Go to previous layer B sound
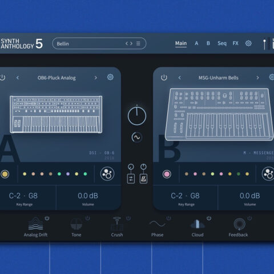274x274 pixels. tap(179, 78)
